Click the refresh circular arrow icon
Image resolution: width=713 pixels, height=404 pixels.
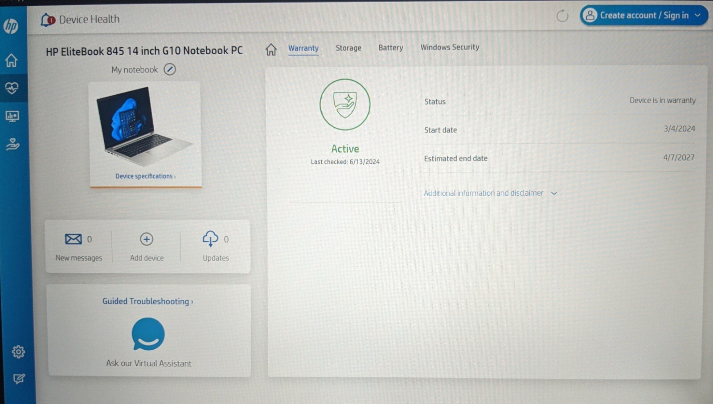562,16
